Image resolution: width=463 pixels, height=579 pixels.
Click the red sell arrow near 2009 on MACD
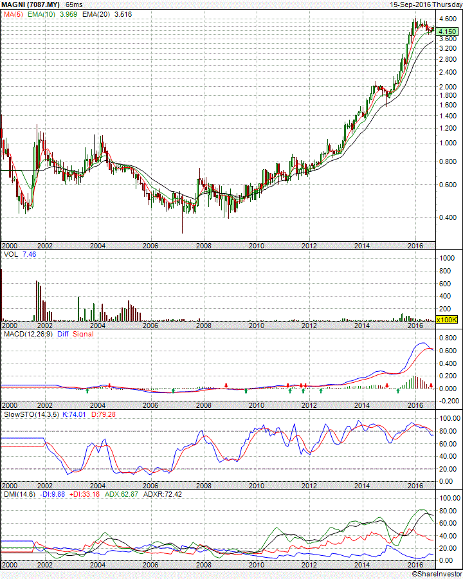pyautogui.click(x=226, y=386)
